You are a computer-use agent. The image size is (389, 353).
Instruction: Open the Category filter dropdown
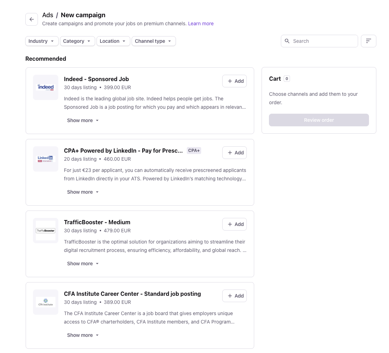pos(77,41)
